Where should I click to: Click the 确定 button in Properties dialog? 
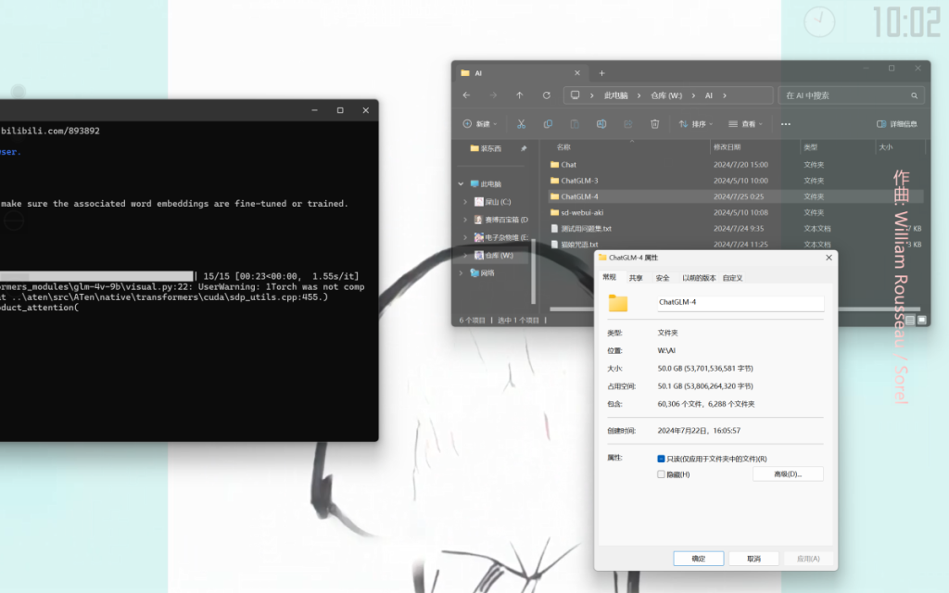(698, 559)
